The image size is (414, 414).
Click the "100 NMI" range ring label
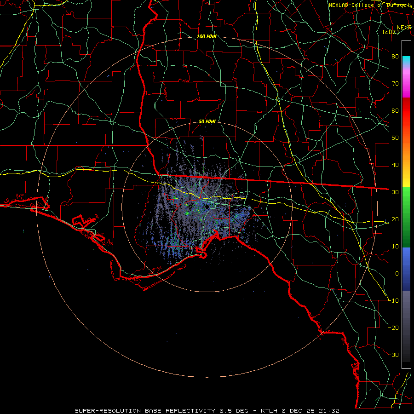207,36
